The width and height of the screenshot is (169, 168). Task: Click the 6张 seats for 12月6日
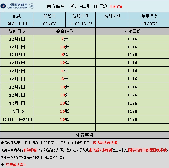(x=65, y=79)
